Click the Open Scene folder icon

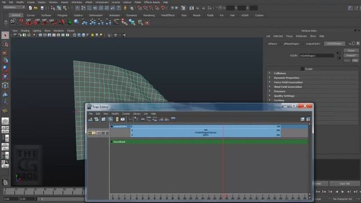pyautogui.click(x=36, y=8)
